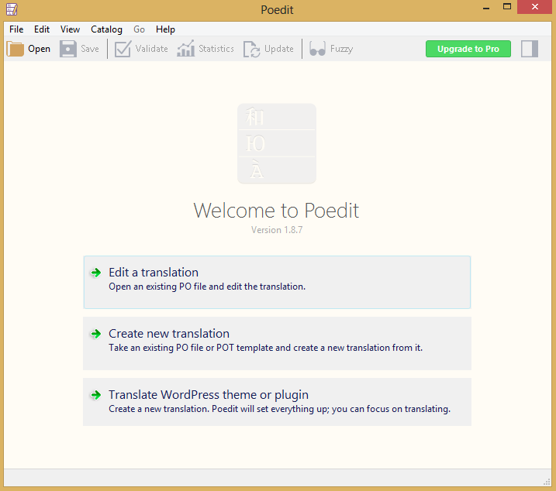
Task: Click the Fuzzy glasses icon
Action: (317, 49)
